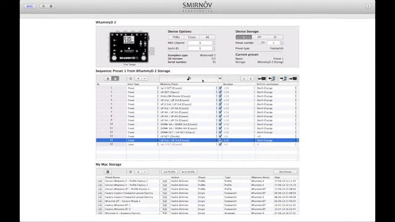The height and width of the screenshot is (222, 395).
Task: Click the Burn Profile button
Action: (188, 172)
